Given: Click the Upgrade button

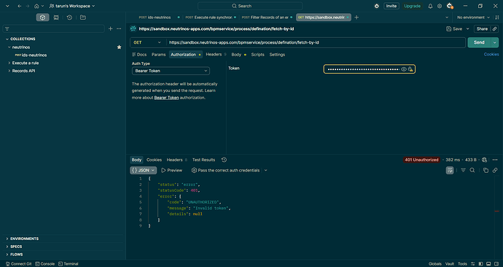Looking at the screenshot, I should 412,6.
